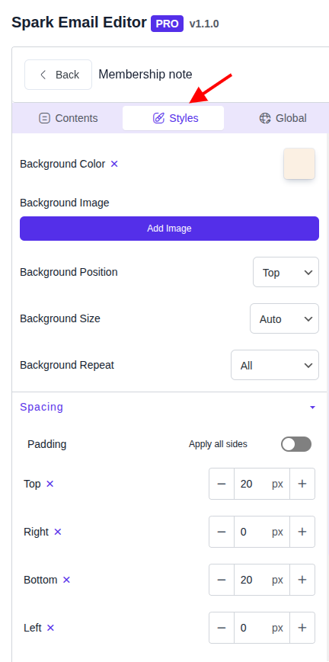Screen dimensions: 329x662
Task: Click the Spacing section heading
Action: (41, 407)
